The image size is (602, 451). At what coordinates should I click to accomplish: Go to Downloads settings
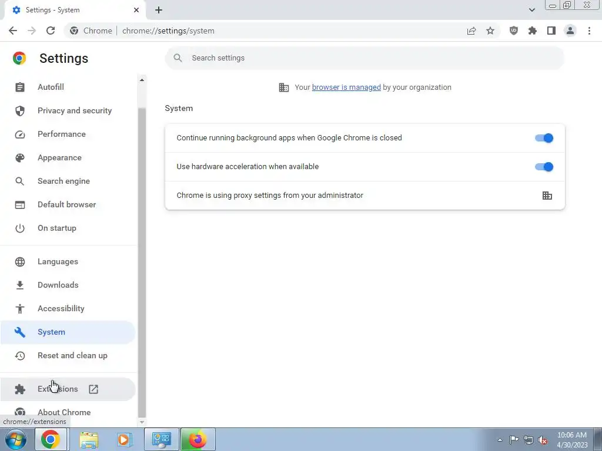68,285
